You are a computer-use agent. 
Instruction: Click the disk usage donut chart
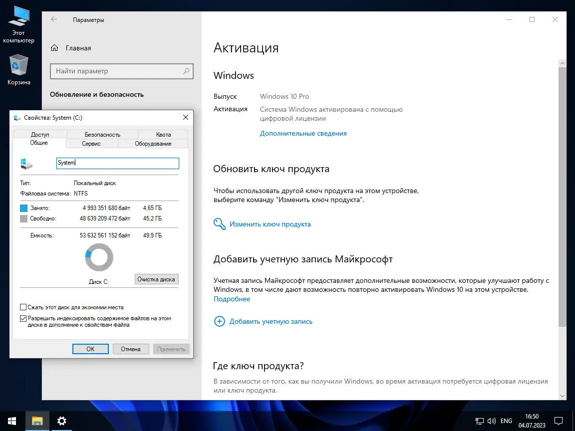click(99, 257)
